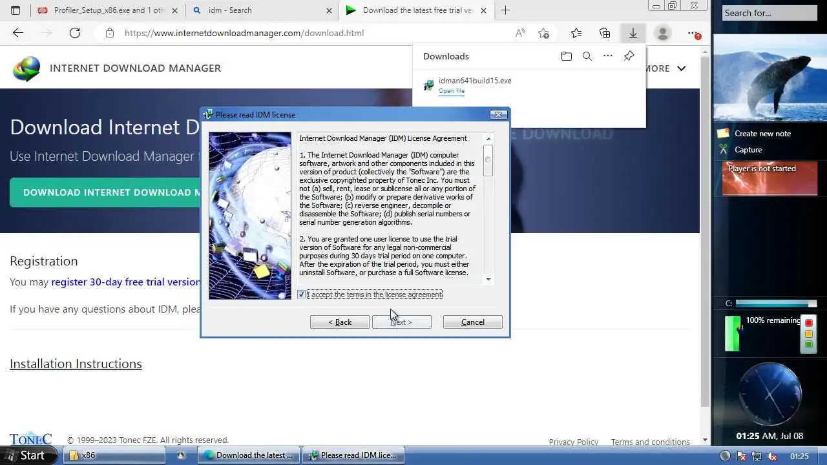Select the Please read IDM license taskbar item
827x465 pixels.
click(353, 455)
